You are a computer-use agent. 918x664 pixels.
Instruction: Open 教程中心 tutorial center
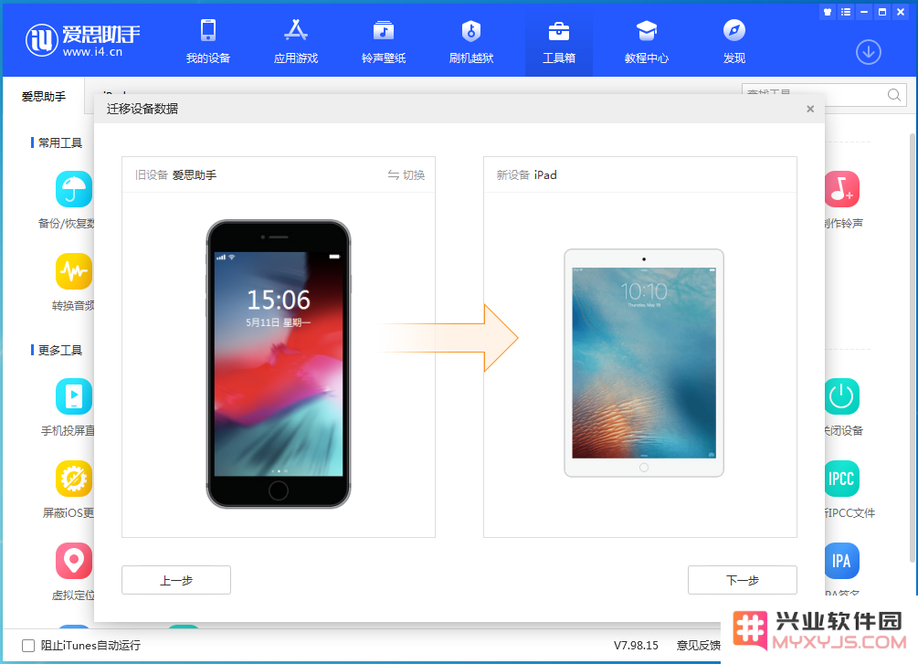(x=647, y=41)
